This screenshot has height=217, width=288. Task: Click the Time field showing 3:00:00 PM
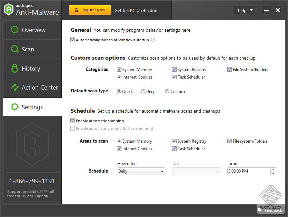point(249,171)
